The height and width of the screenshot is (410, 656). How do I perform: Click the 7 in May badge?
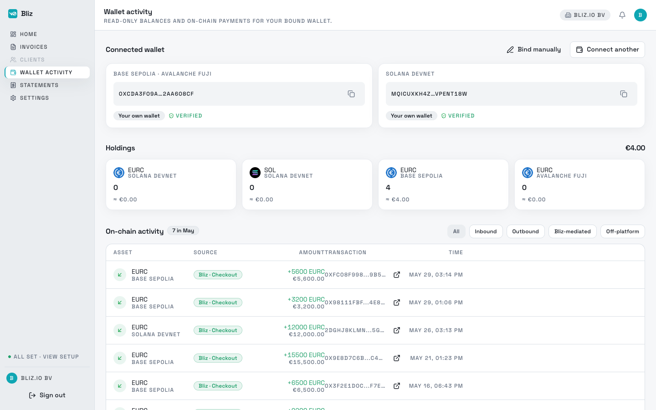click(x=183, y=231)
